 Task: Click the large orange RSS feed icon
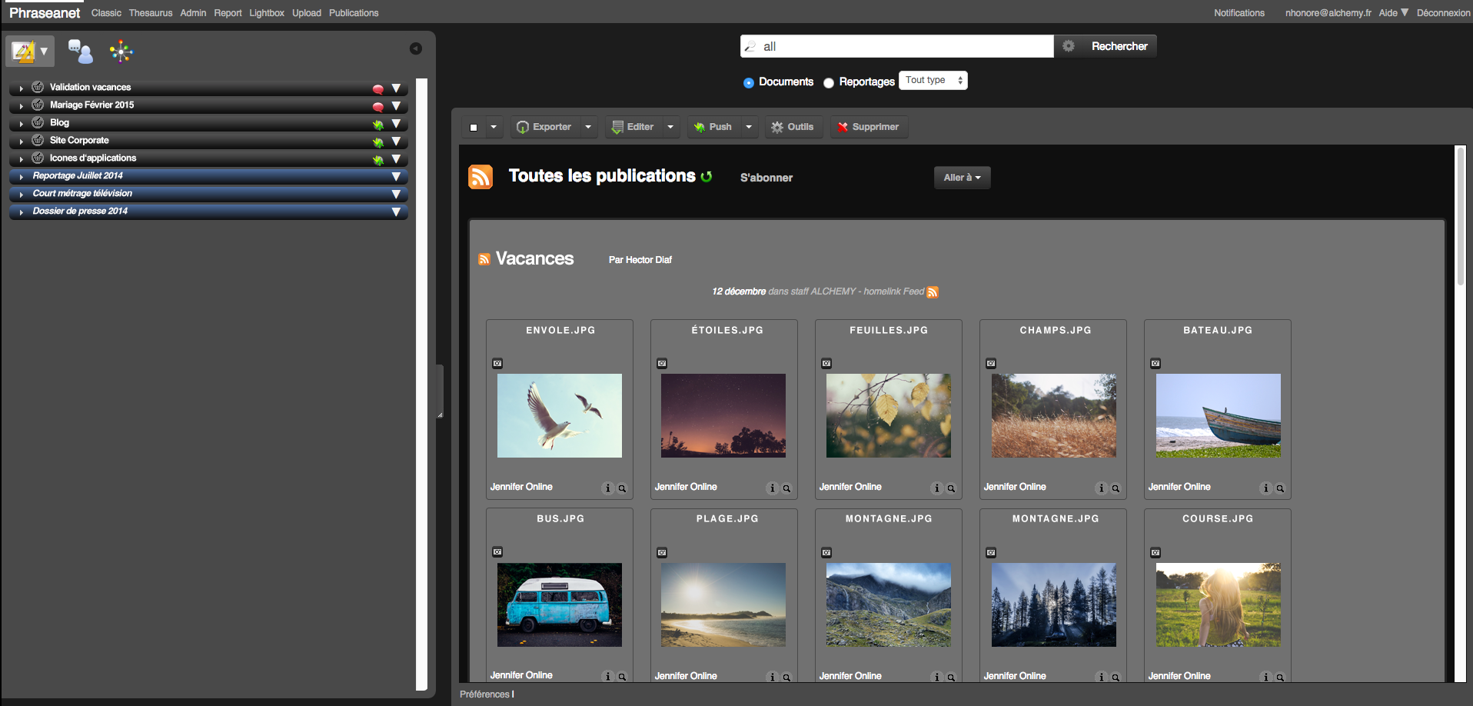480,177
